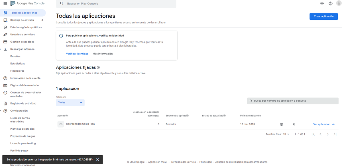Click the Última actualización column header
This screenshot has width=342, height=167.
coord(251,116)
